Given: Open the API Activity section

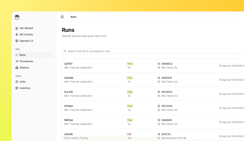Looking at the screenshot, I should (x=26, y=35).
